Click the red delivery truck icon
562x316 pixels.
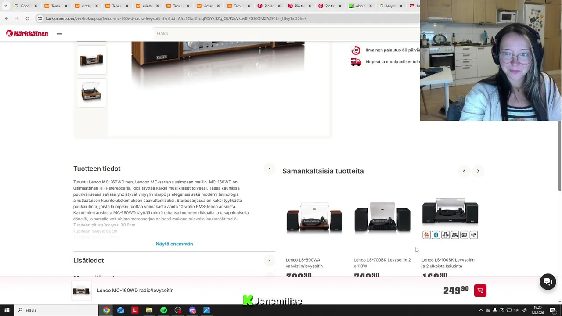pos(356,62)
